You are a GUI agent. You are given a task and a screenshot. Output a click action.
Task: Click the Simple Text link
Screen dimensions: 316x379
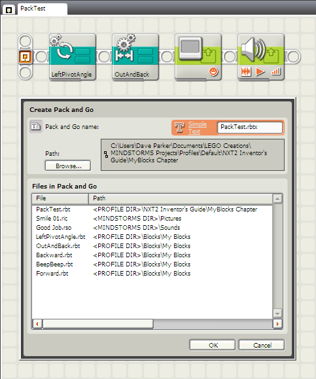point(198,128)
